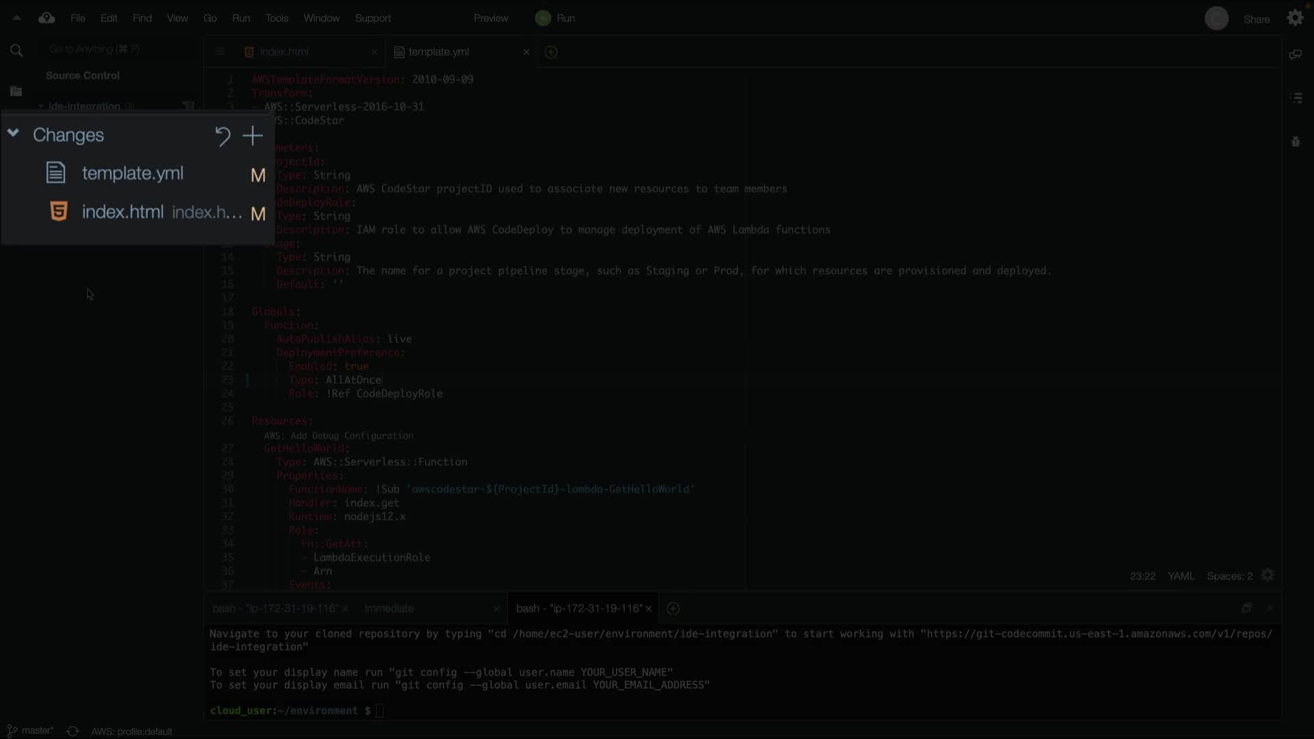The width and height of the screenshot is (1314, 739).
Task: Open the YAML syntax mode selector
Action: tap(1181, 576)
